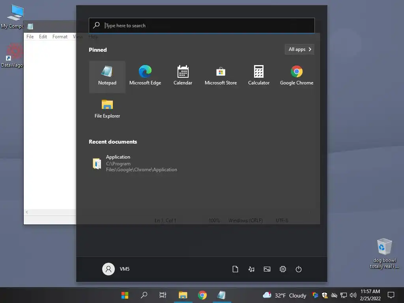Image resolution: width=404 pixels, height=303 pixels.
Task: Expand the All apps list
Action: click(299, 49)
